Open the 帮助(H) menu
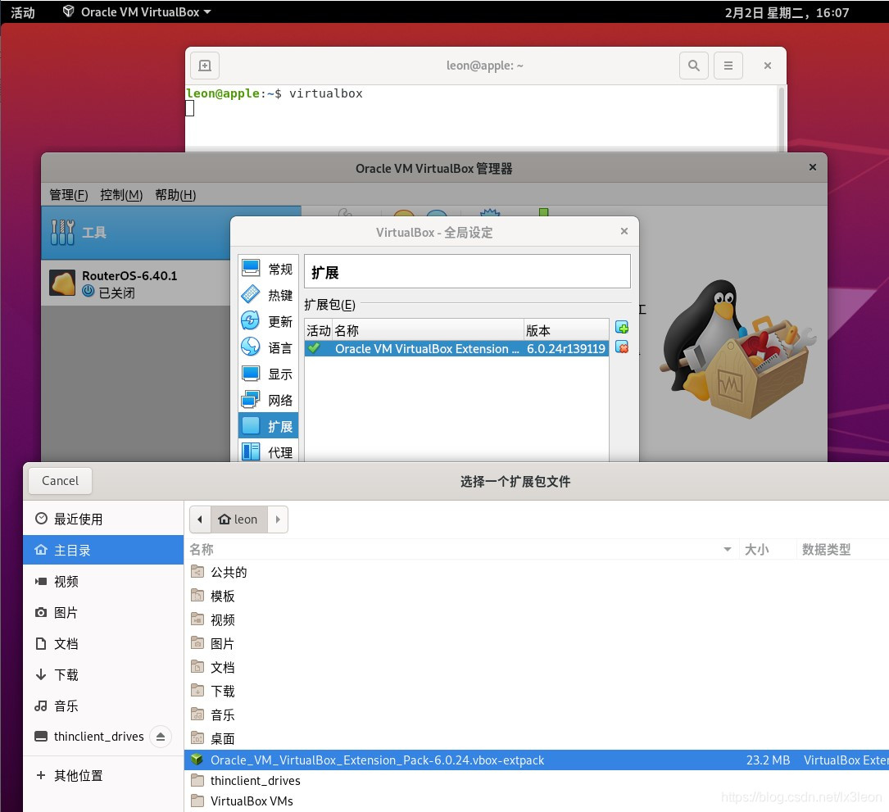The image size is (889, 812). [x=176, y=195]
